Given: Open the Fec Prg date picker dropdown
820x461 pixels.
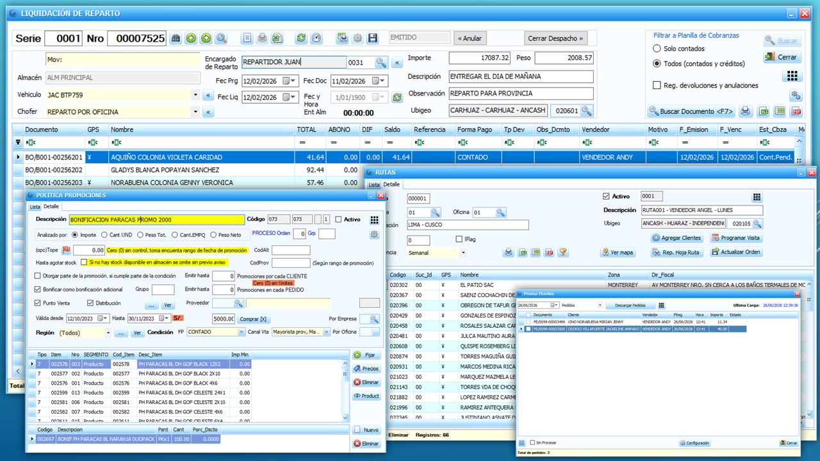Looking at the screenshot, I should [293, 81].
